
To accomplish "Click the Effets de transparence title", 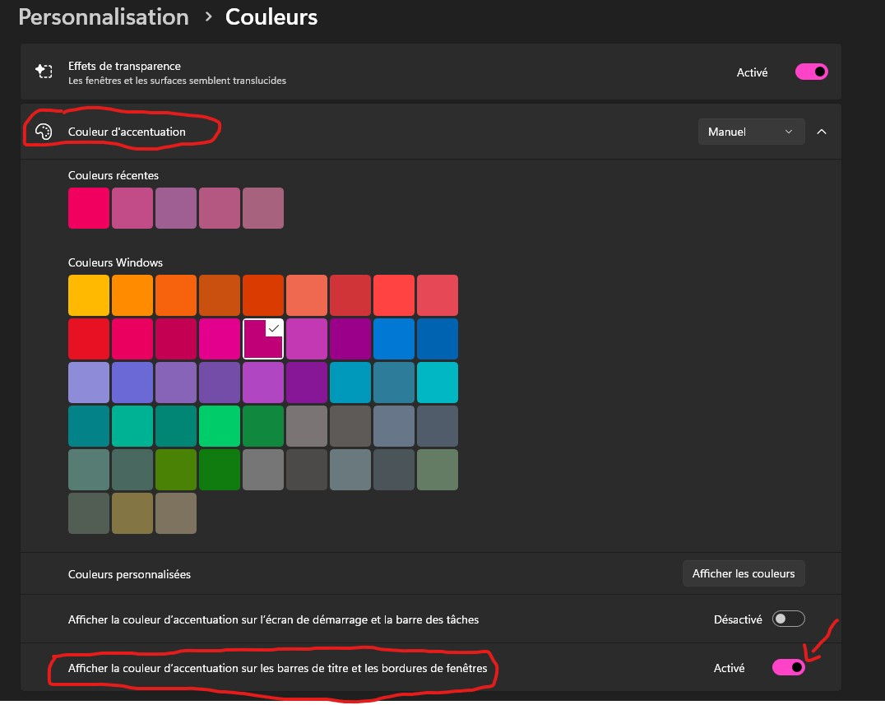I will coord(124,66).
